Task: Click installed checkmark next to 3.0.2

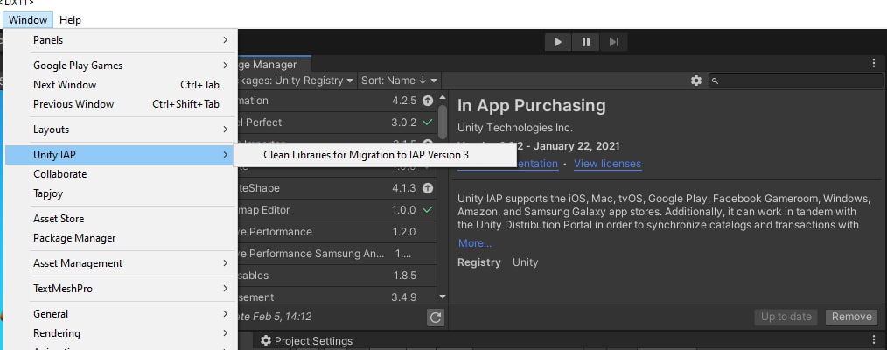Action: click(428, 122)
